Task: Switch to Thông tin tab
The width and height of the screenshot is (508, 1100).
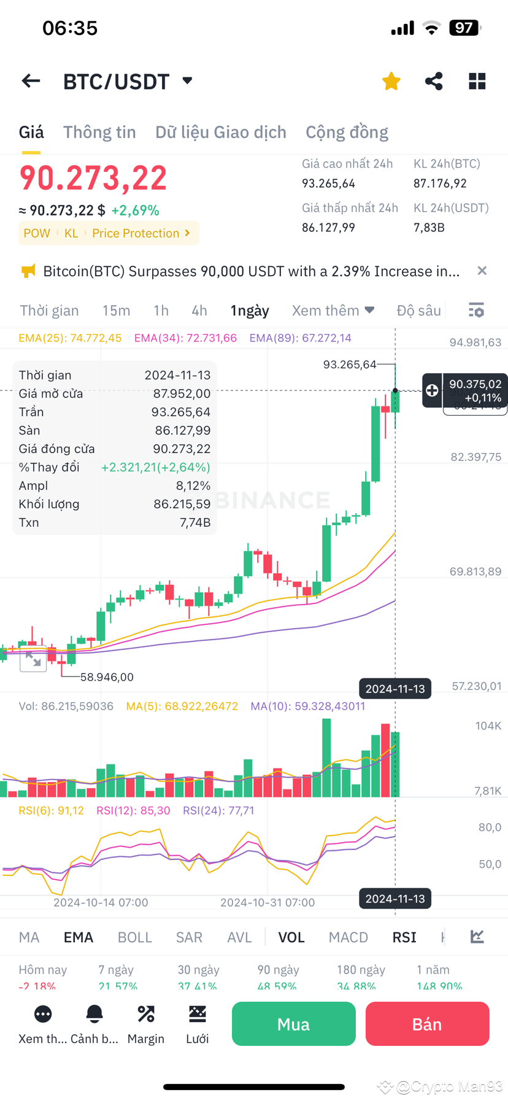Action: point(99,132)
